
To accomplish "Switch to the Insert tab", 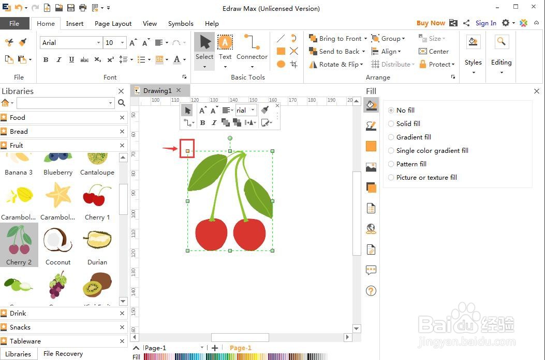I will click(75, 24).
